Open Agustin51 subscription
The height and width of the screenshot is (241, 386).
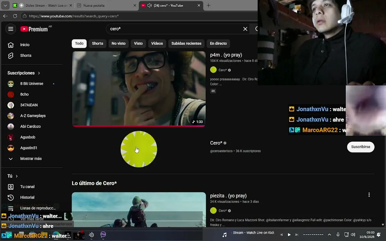28,148
